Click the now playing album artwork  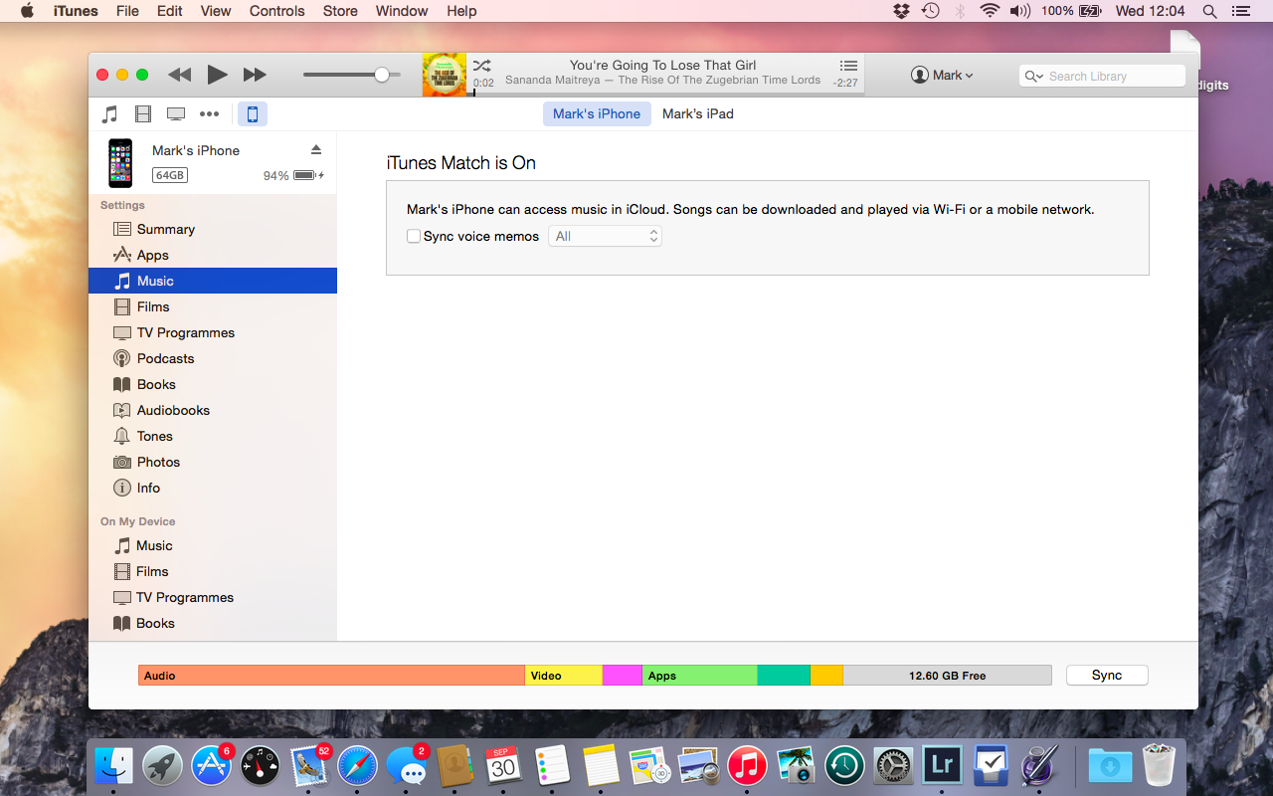point(445,75)
